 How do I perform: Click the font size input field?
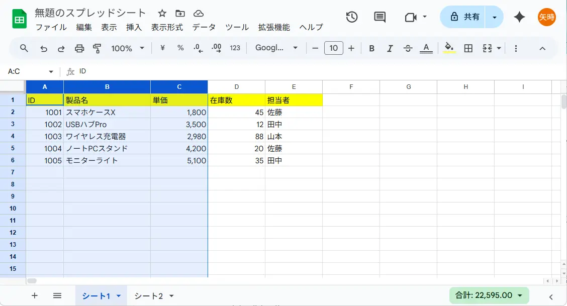(x=334, y=48)
